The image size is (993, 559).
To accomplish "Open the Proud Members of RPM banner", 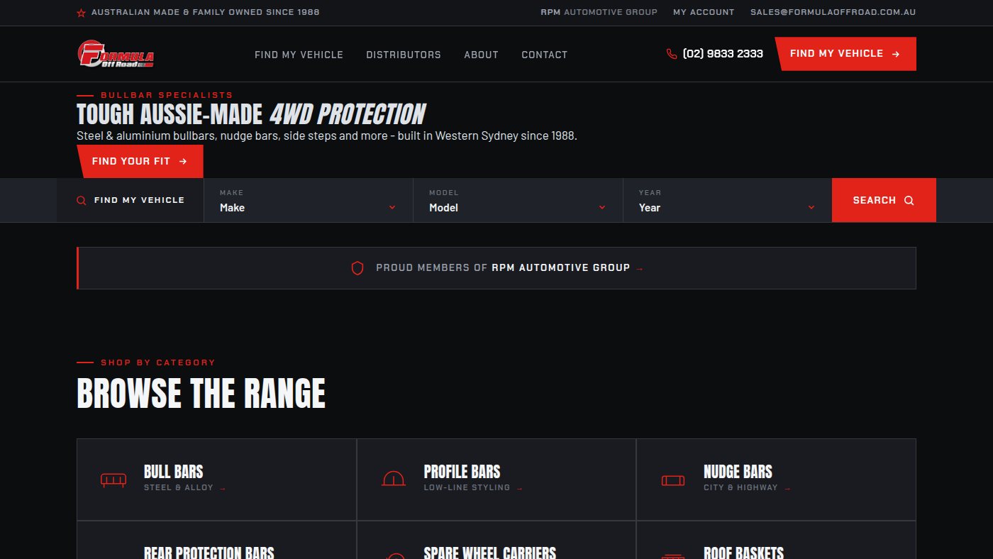I will pos(496,268).
